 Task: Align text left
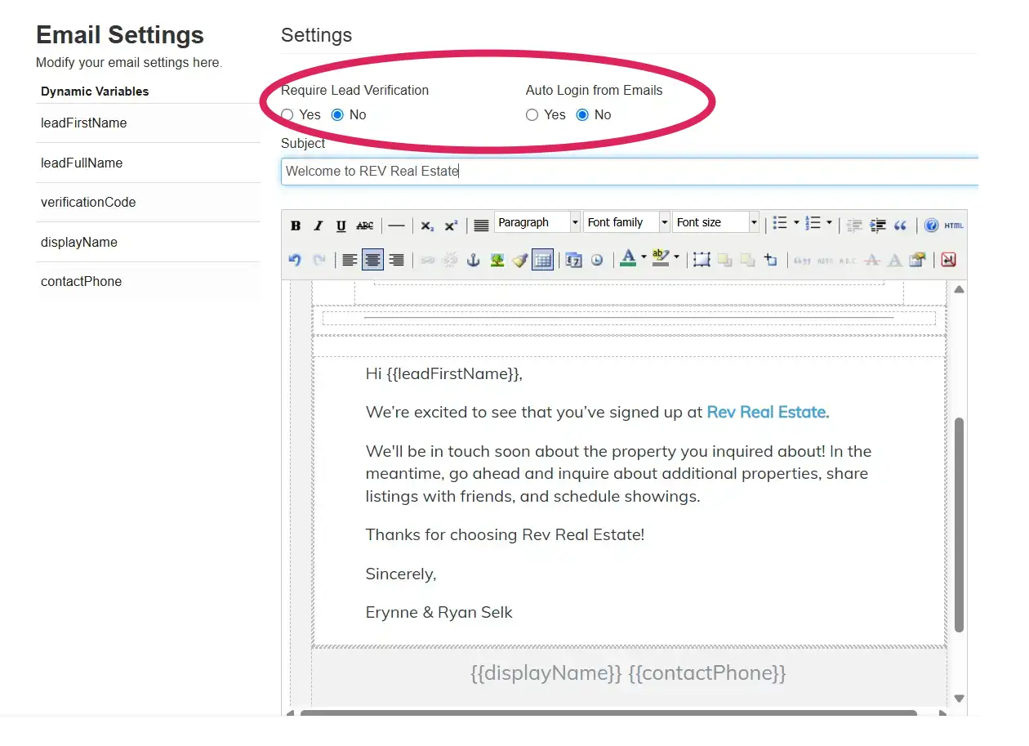349,260
